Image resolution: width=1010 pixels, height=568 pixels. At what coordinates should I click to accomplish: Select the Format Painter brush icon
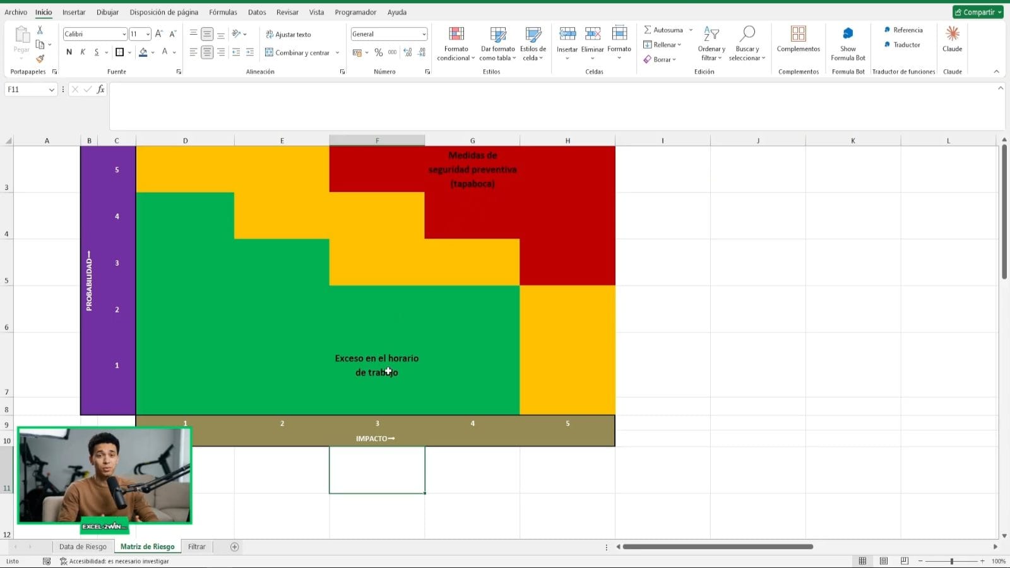point(40,59)
